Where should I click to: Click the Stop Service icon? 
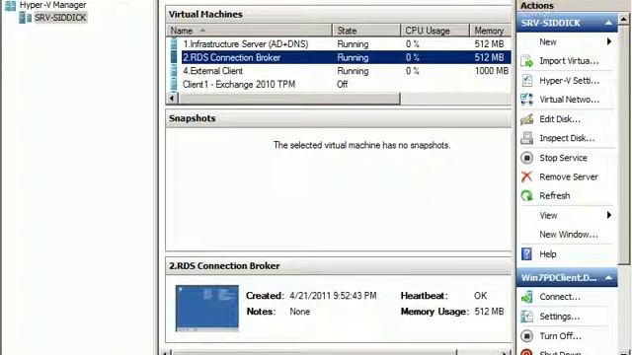526,158
